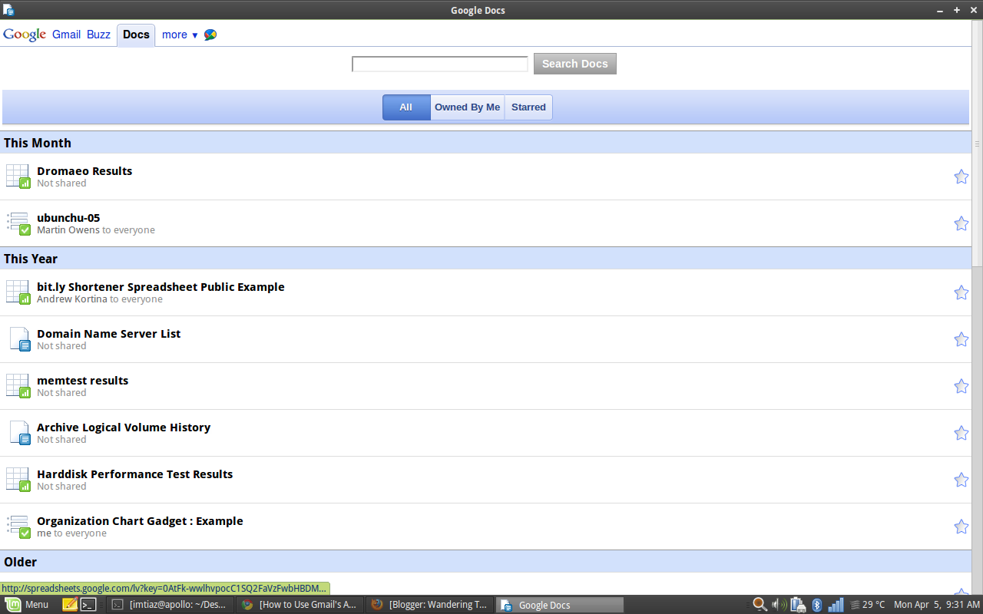Select the Owned By Me filter tab
983x614 pixels.
click(x=467, y=107)
